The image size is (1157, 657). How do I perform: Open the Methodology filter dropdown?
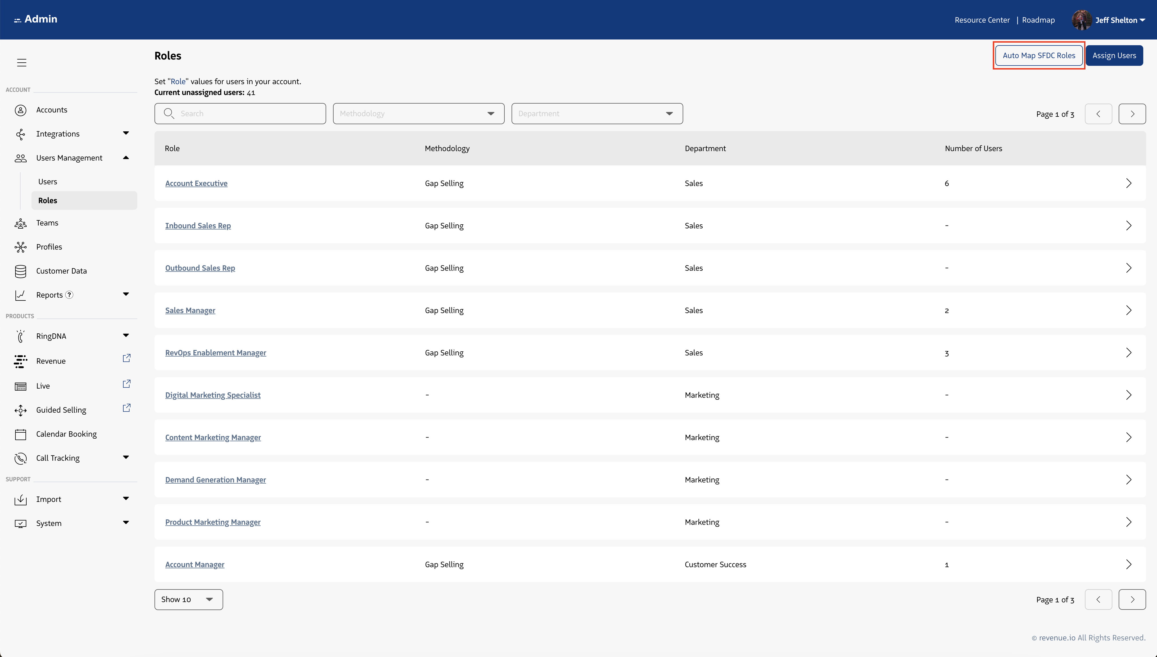[x=418, y=114]
